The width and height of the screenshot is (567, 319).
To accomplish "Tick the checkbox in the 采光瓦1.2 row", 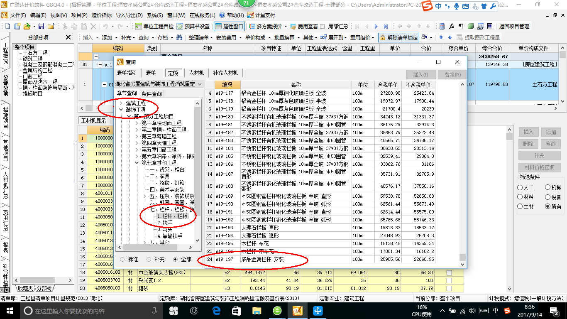I will [449, 280].
